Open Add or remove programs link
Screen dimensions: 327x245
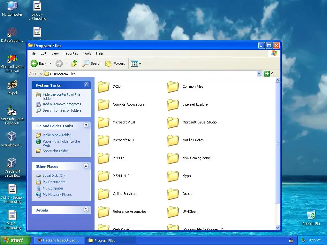(62, 104)
